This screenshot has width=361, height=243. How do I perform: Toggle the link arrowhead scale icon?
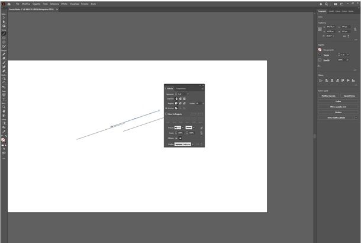[x=201, y=133]
